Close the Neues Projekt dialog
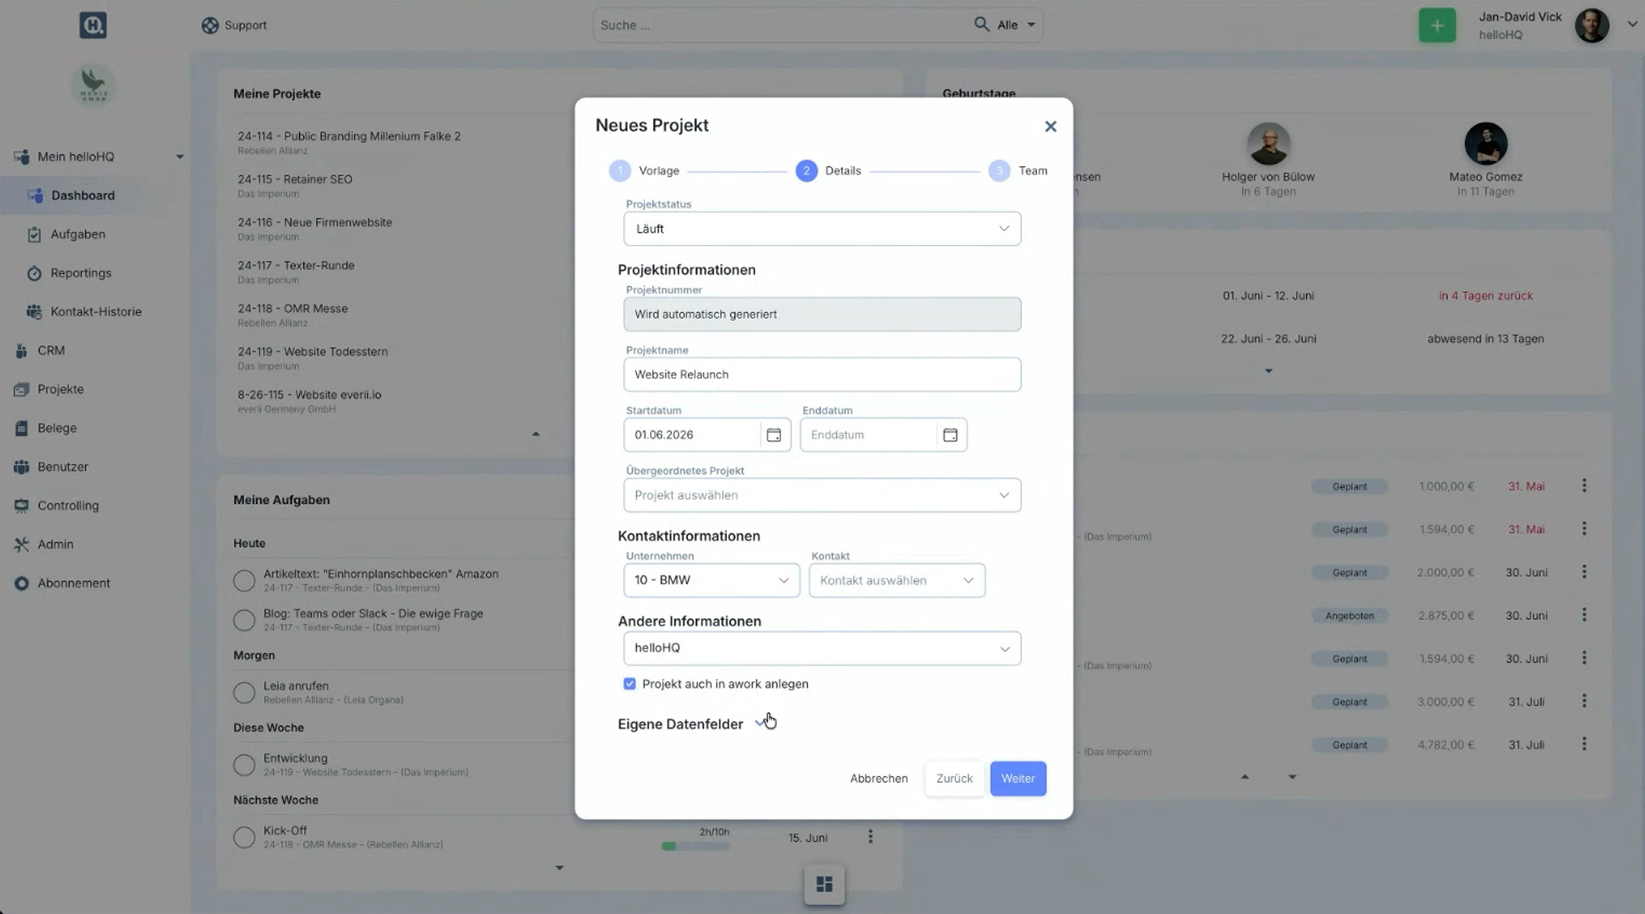 pyautogui.click(x=1050, y=126)
